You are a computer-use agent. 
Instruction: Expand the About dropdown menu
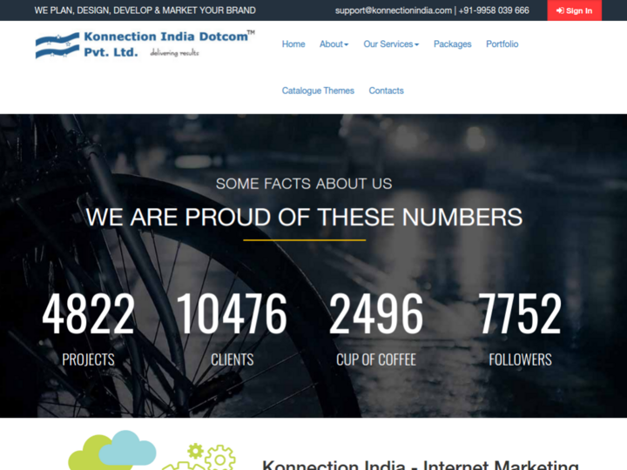pos(334,44)
